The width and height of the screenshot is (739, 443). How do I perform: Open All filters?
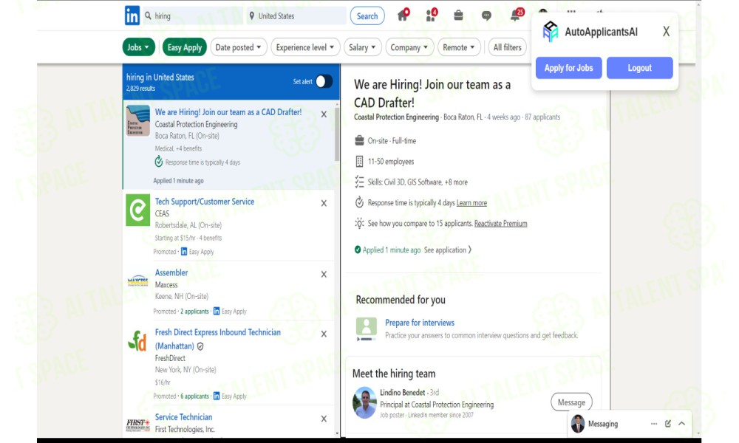[507, 47]
